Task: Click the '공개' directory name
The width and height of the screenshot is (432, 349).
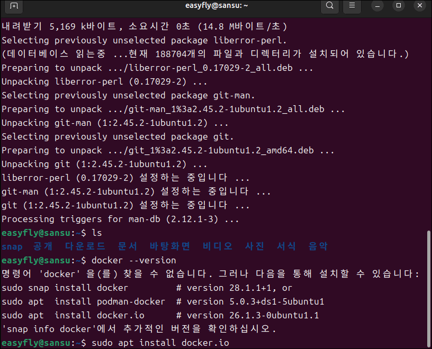Action: click(x=43, y=246)
